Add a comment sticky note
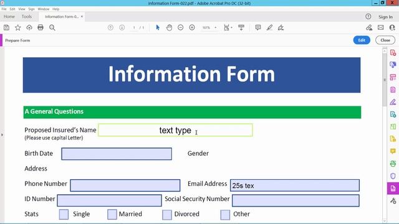The width and height of the screenshot is (399, 224). pos(257,27)
